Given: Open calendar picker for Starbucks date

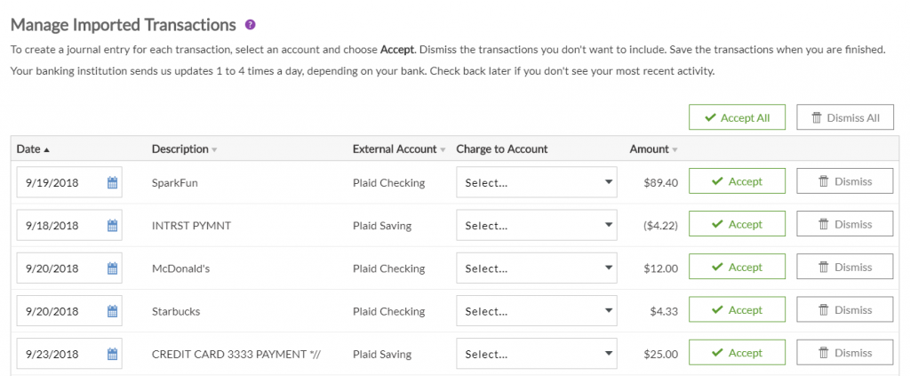Looking at the screenshot, I should tap(113, 312).
